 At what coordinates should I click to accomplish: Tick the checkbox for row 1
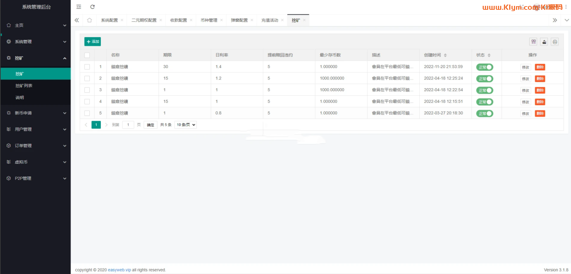87,67
